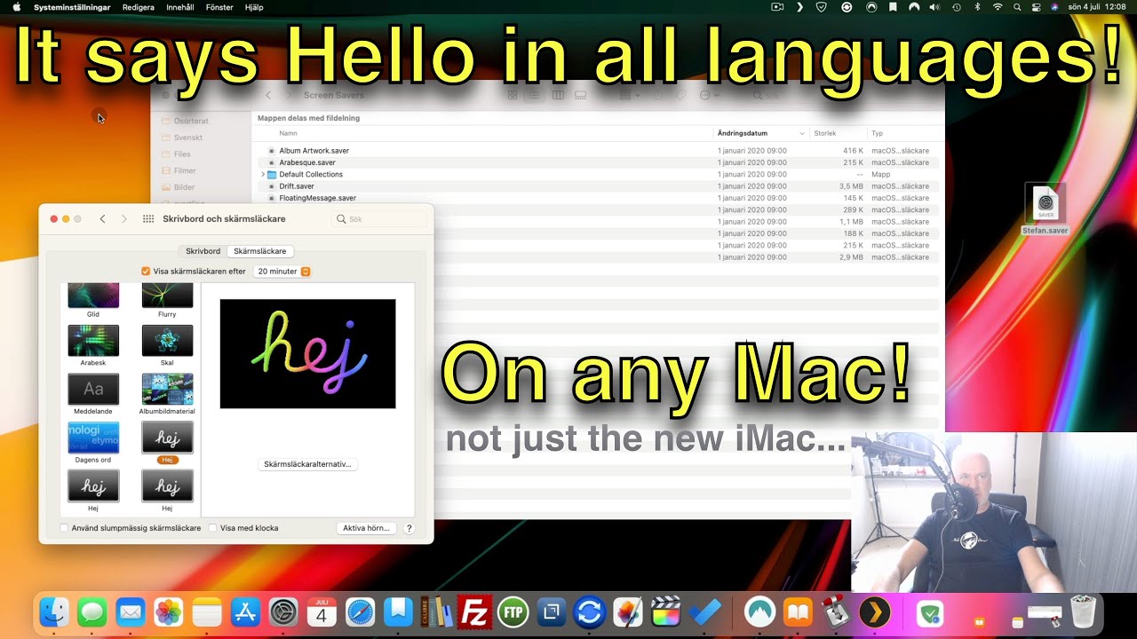
Task: Open the Calibre library books icon in Dock
Action: (x=437, y=611)
